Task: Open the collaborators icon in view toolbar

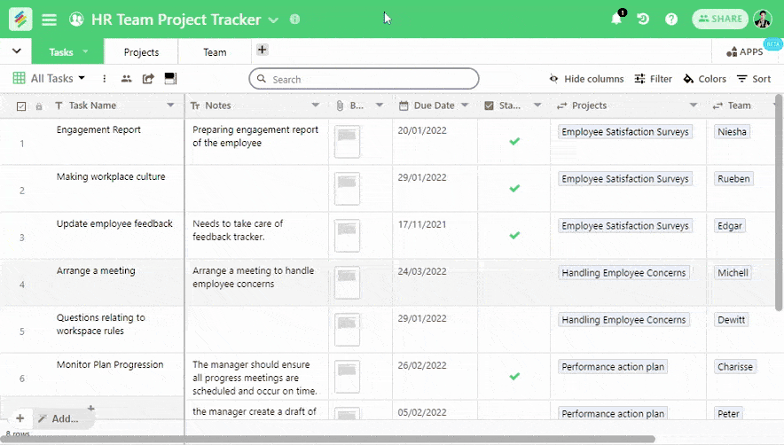Action: 126,79
